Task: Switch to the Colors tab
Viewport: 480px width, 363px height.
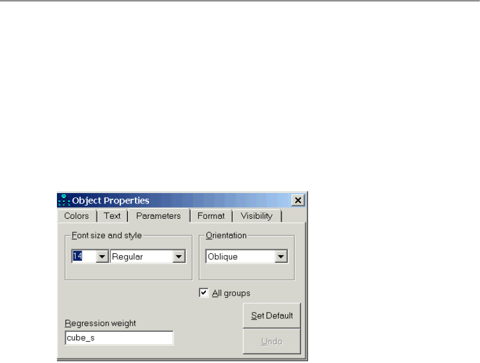Action: (76, 216)
